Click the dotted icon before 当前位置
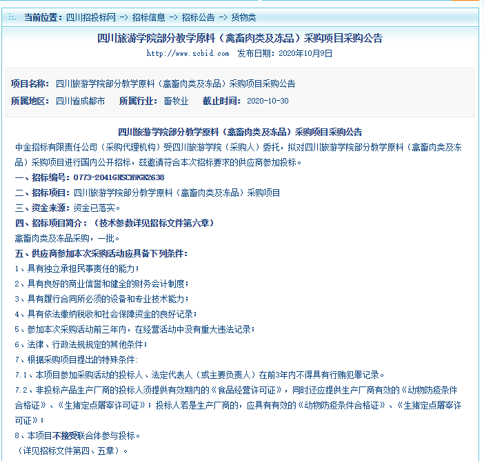Screen dimensions: 484x461 pyautogui.click(x=12, y=17)
